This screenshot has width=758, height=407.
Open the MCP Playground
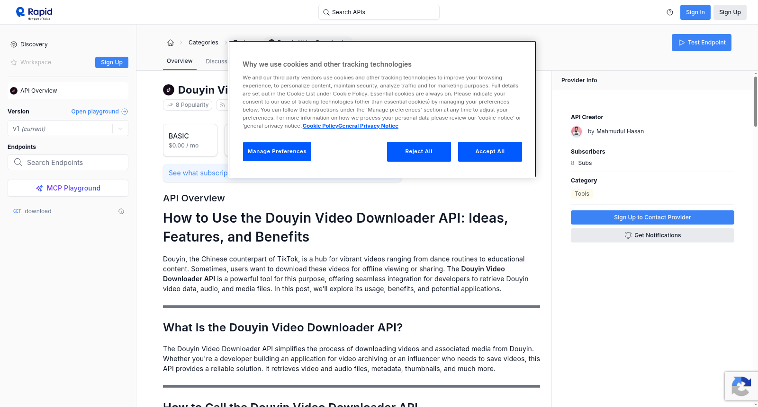tap(68, 188)
